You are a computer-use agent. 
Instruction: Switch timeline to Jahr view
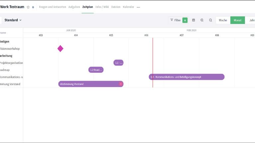(251, 20)
